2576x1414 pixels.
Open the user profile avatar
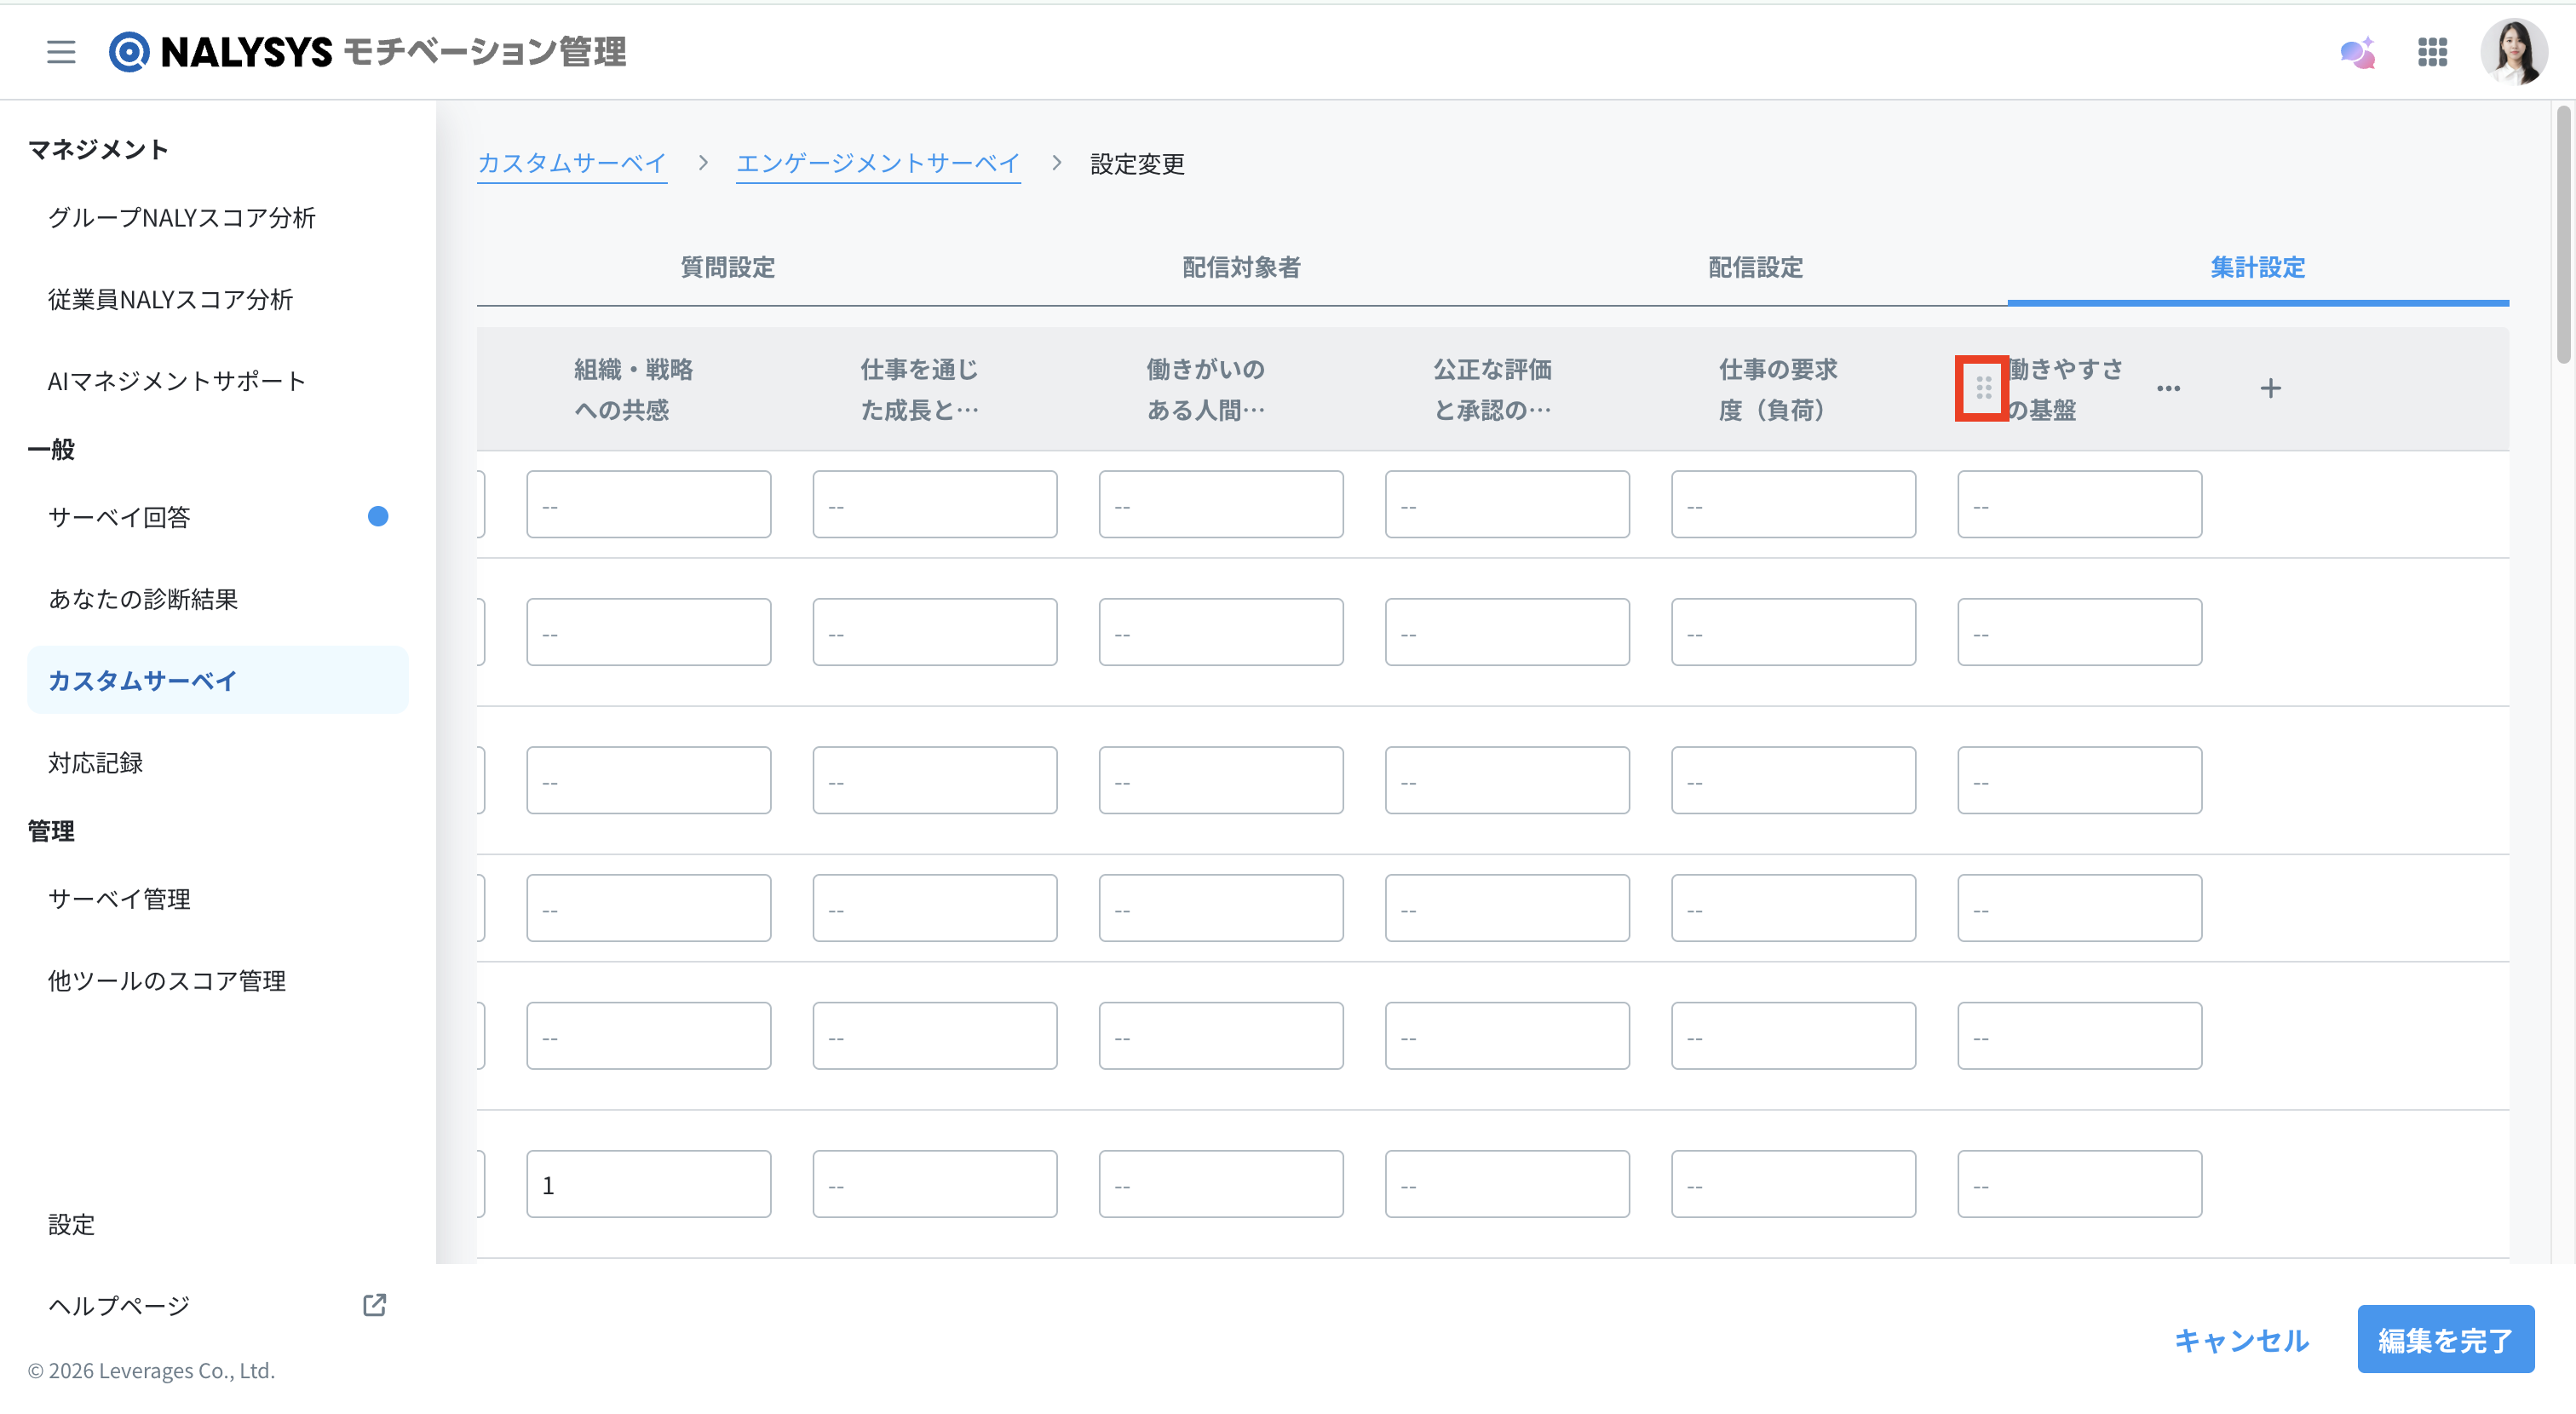tap(2513, 52)
